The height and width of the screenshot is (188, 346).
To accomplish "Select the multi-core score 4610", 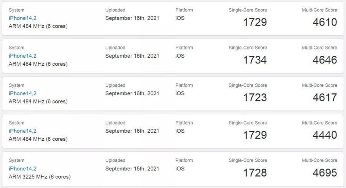I will [325, 22].
